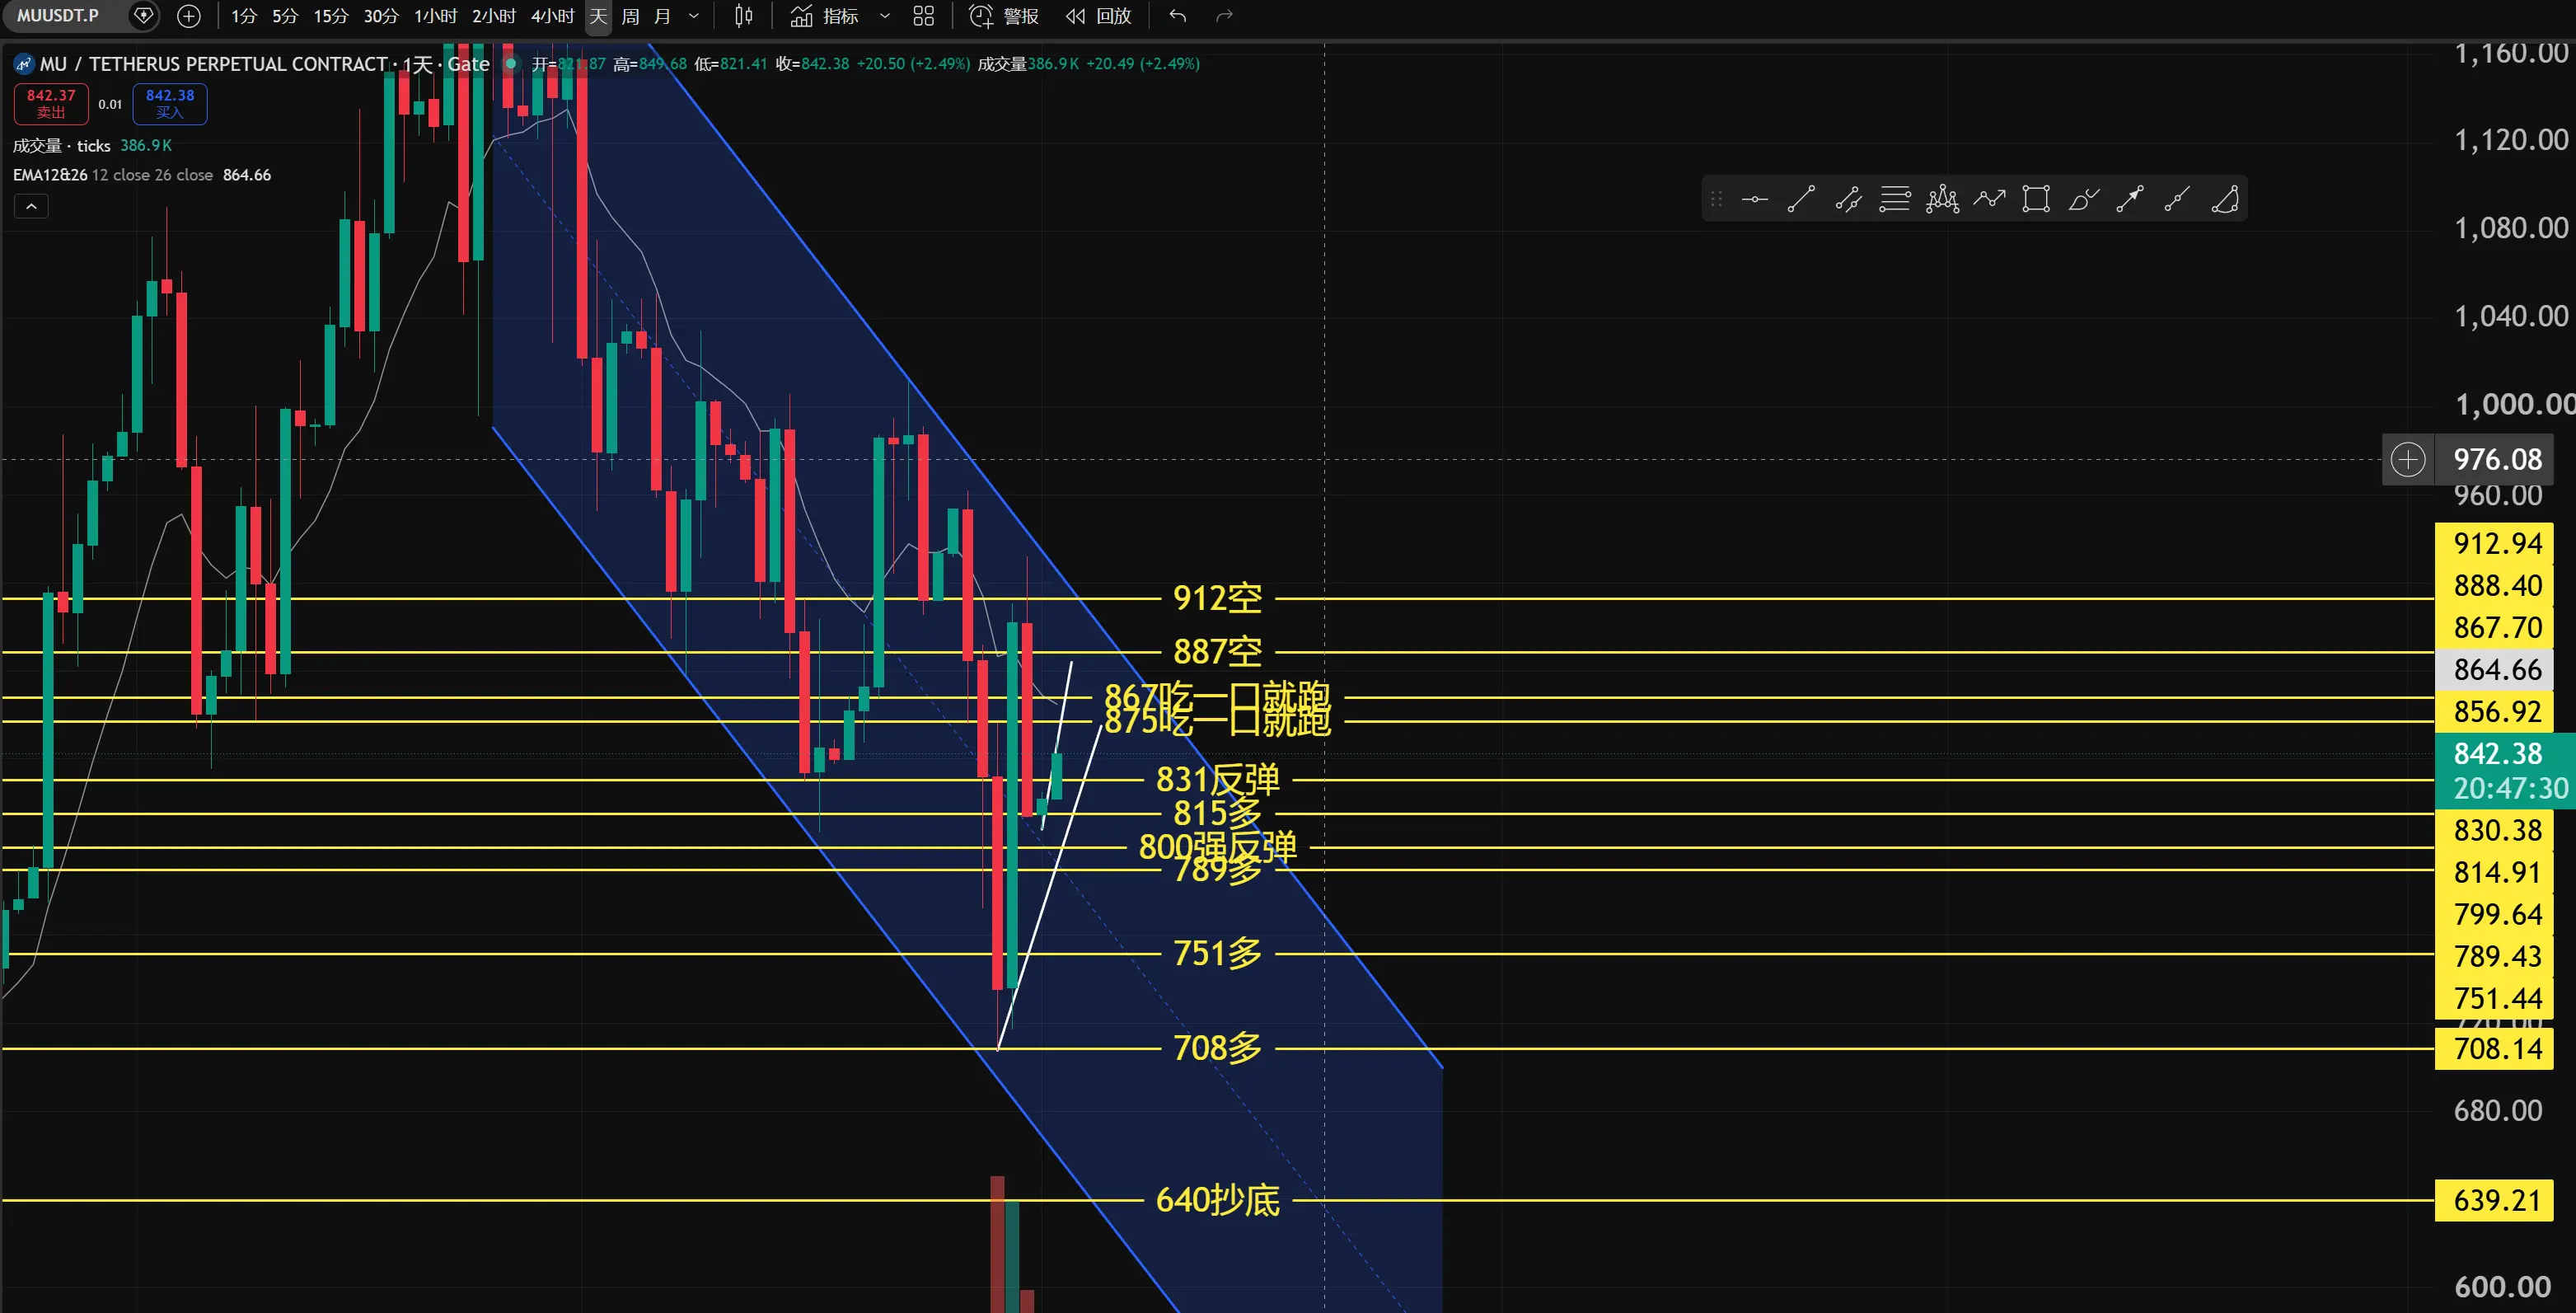Select the 1小时 timeframe
The height and width of the screenshot is (1313, 2576).
[x=435, y=16]
